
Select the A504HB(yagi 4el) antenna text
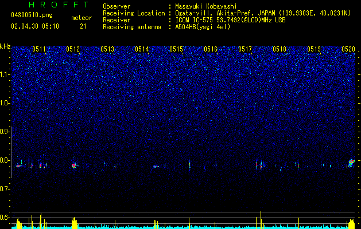coord(203,27)
